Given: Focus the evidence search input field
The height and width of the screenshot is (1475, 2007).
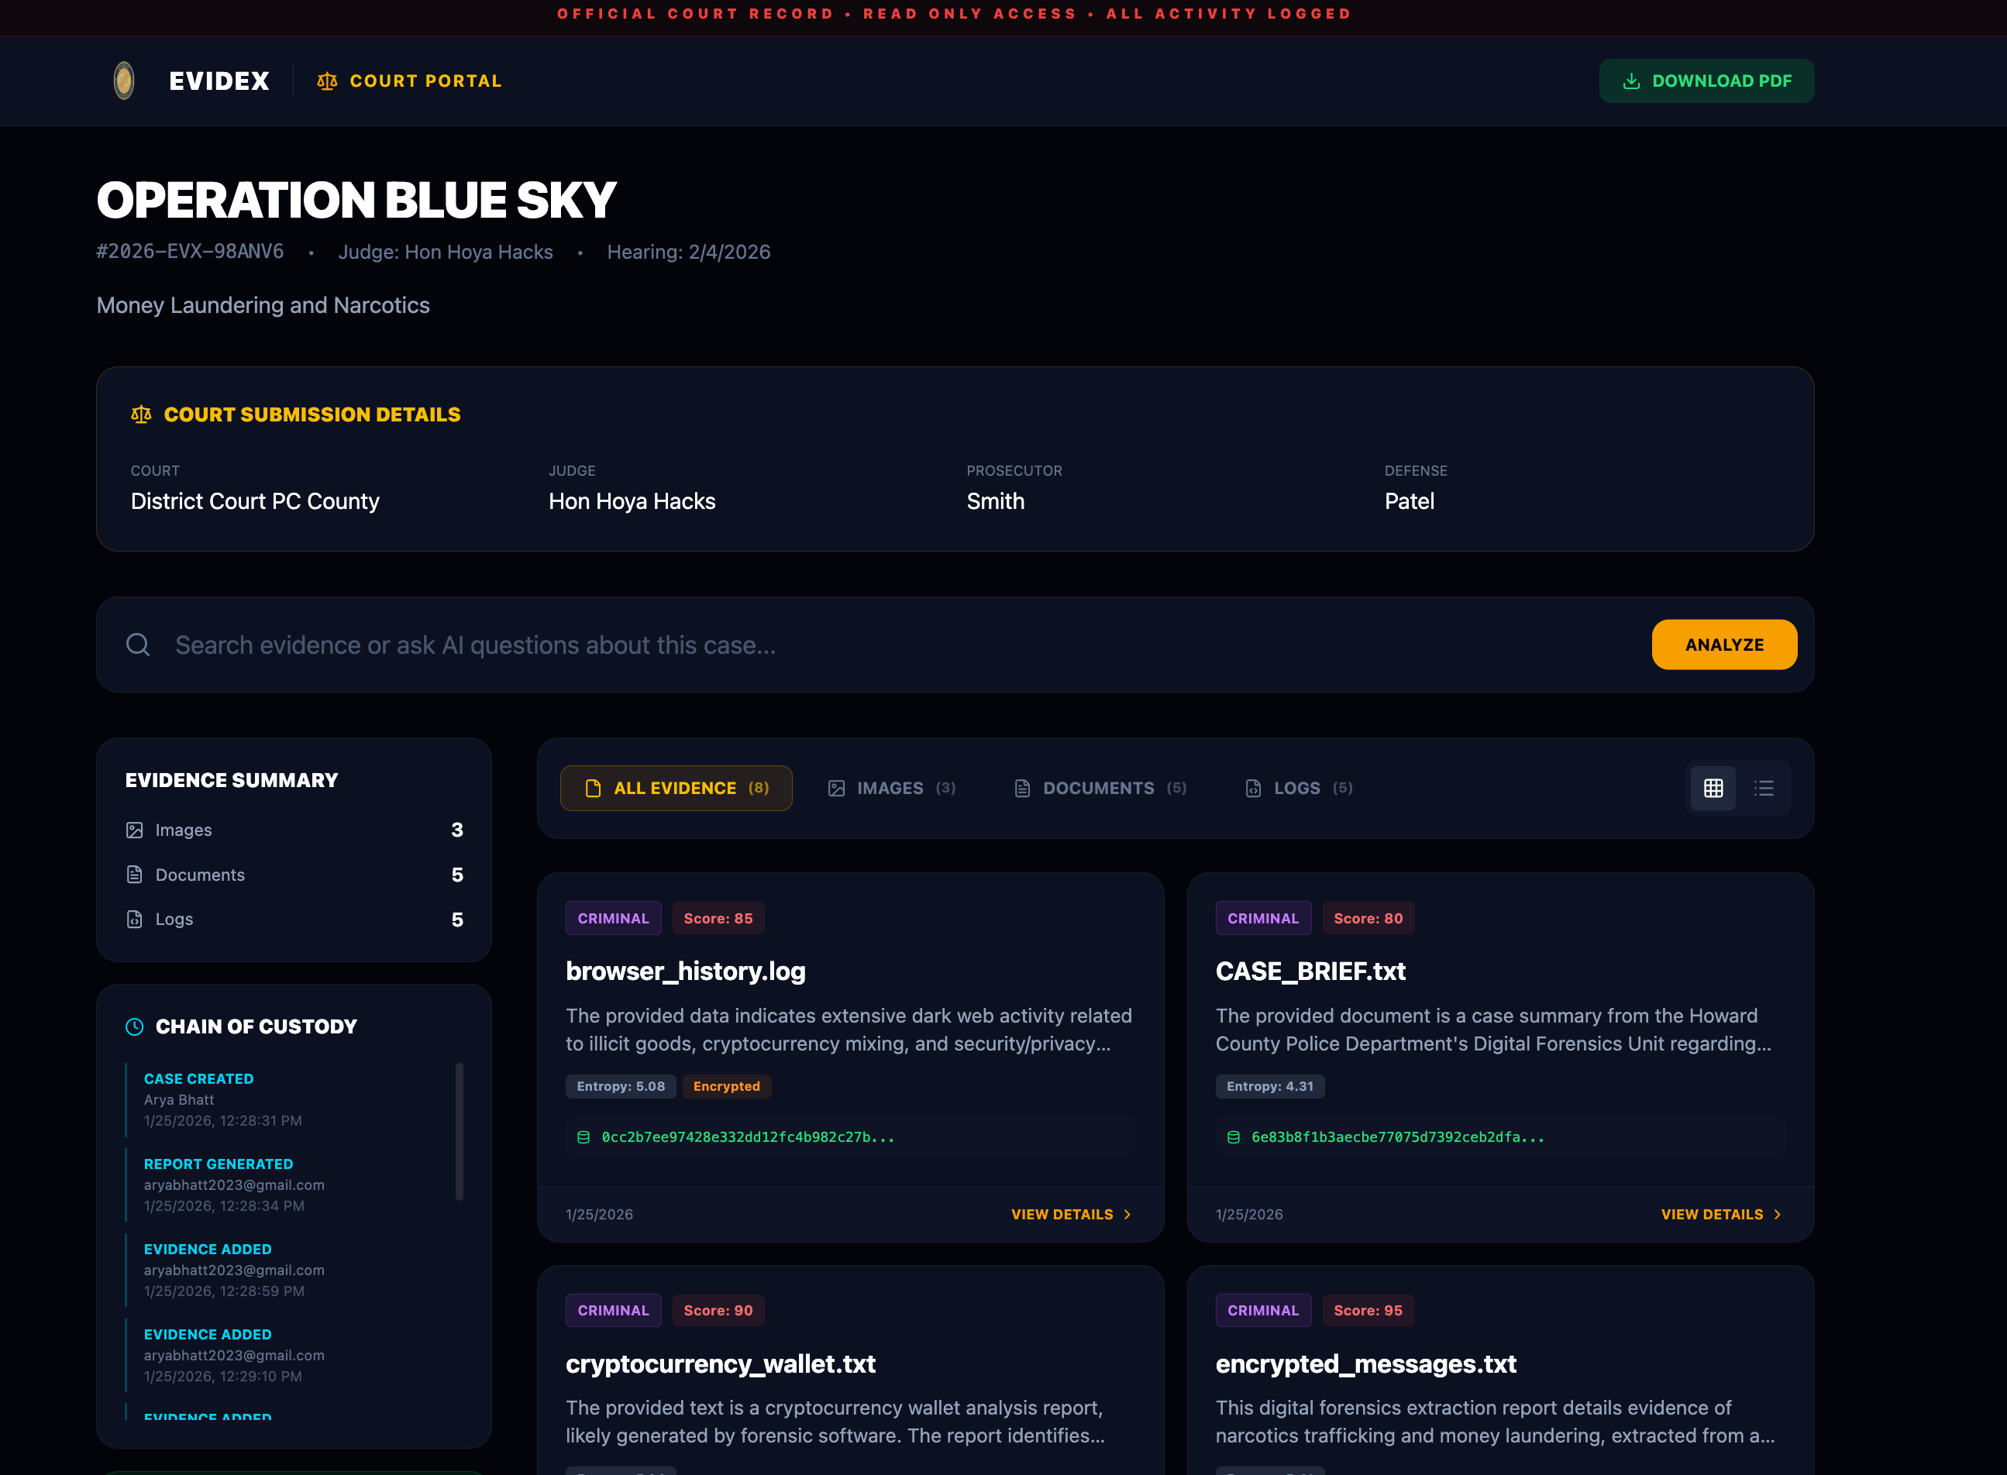Looking at the screenshot, I should (893, 645).
